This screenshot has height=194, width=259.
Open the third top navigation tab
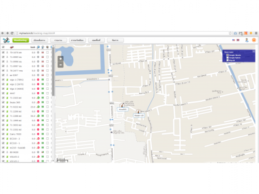(59, 40)
